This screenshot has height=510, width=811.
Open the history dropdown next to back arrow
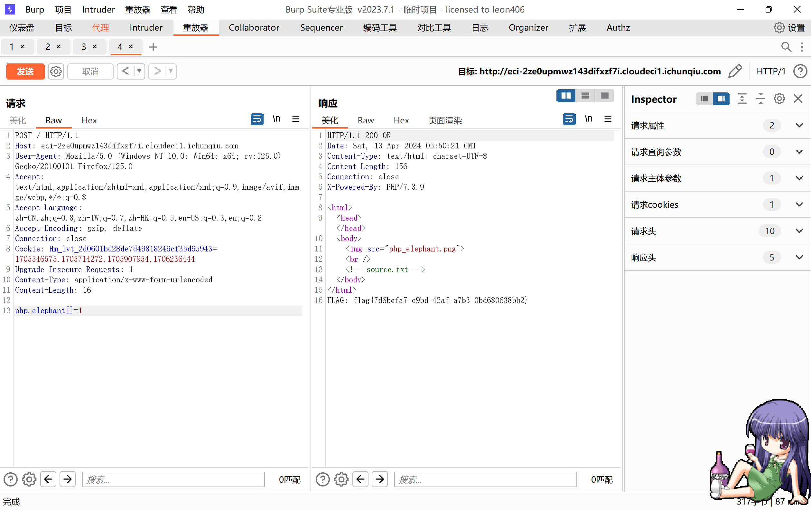139,71
